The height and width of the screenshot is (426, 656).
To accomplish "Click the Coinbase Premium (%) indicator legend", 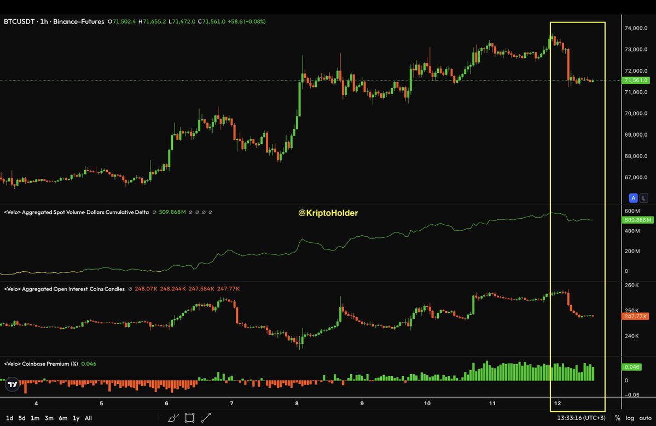I will tap(40, 364).
